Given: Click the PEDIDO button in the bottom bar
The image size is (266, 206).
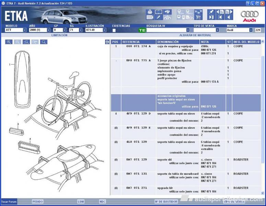Looking at the screenshot, I should pyautogui.click(x=37, y=202).
